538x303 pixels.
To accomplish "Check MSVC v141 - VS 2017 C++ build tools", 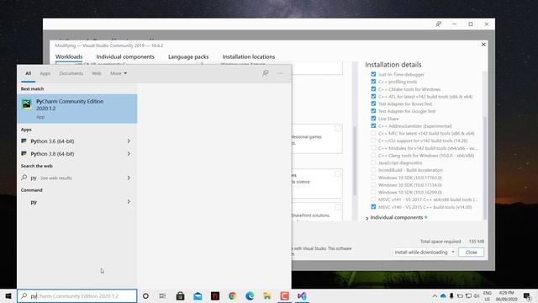I will click(373, 199).
